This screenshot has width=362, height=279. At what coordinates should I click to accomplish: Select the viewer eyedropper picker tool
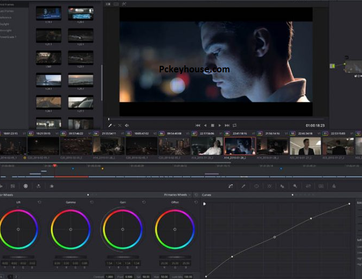click(x=110, y=125)
